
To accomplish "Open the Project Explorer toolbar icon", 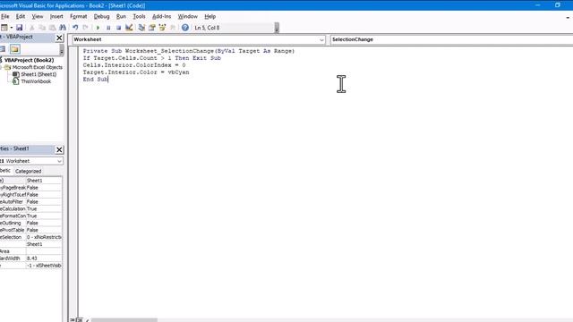I will (x=141, y=28).
